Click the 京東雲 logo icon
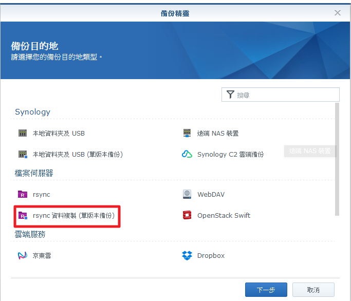This screenshot has height=301, width=351. tap(23, 255)
